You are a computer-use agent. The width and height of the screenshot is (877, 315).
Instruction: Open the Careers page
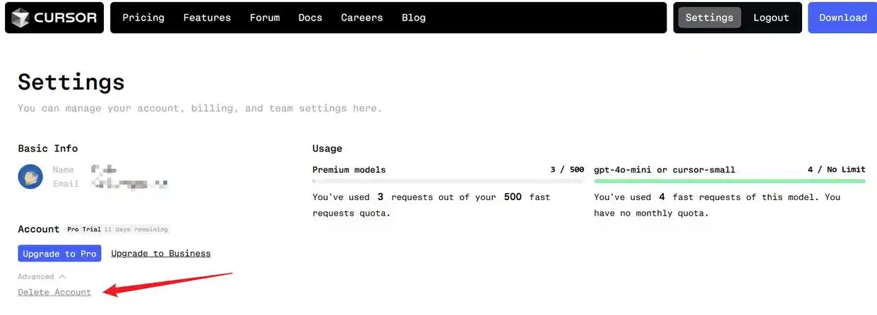coord(362,18)
